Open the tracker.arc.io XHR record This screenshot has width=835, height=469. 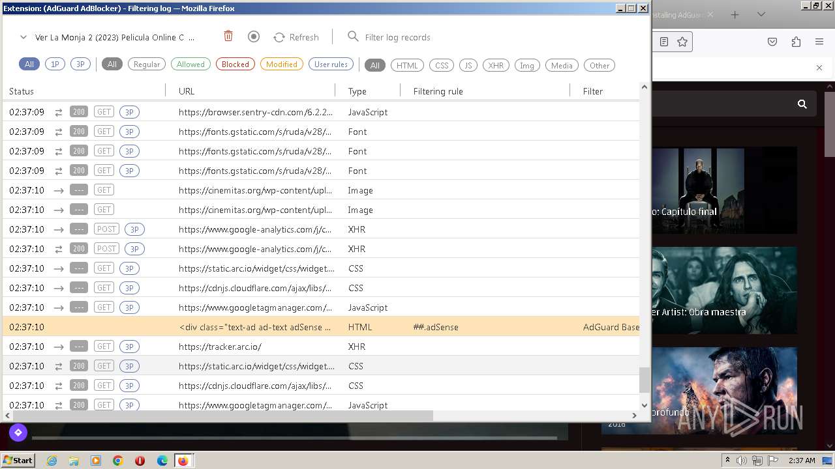pyautogui.click(x=321, y=347)
